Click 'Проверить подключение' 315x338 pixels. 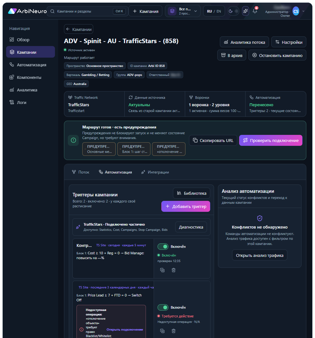pos(271,140)
